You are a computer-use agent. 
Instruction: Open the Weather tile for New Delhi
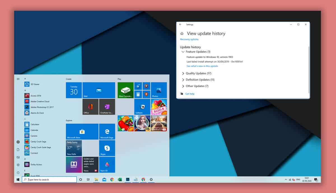click(x=74, y=148)
